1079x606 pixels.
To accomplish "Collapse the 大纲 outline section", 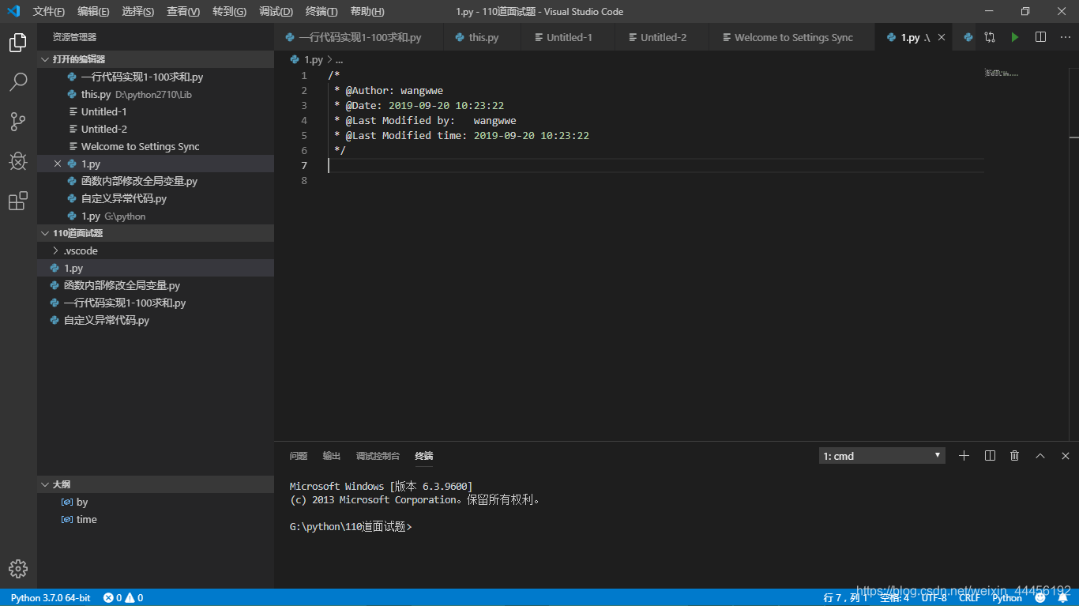I will pyautogui.click(x=156, y=484).
